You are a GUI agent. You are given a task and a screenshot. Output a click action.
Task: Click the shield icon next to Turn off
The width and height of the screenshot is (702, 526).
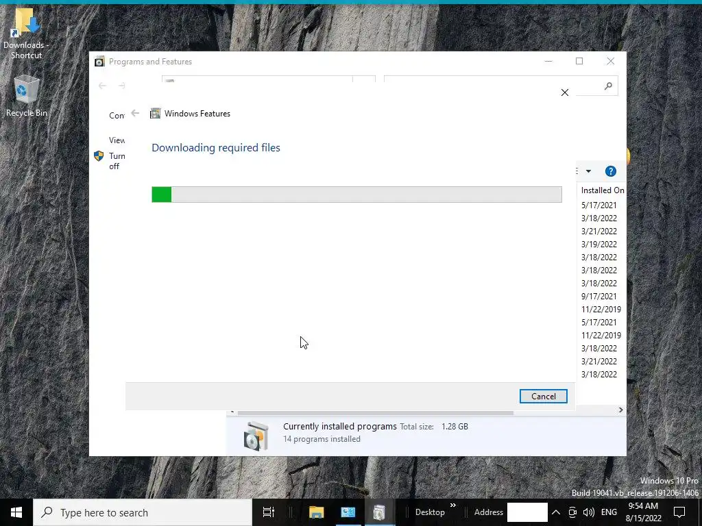tap(99, 155)
